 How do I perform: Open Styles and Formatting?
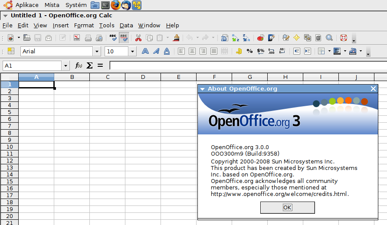(x=11, y=51)
